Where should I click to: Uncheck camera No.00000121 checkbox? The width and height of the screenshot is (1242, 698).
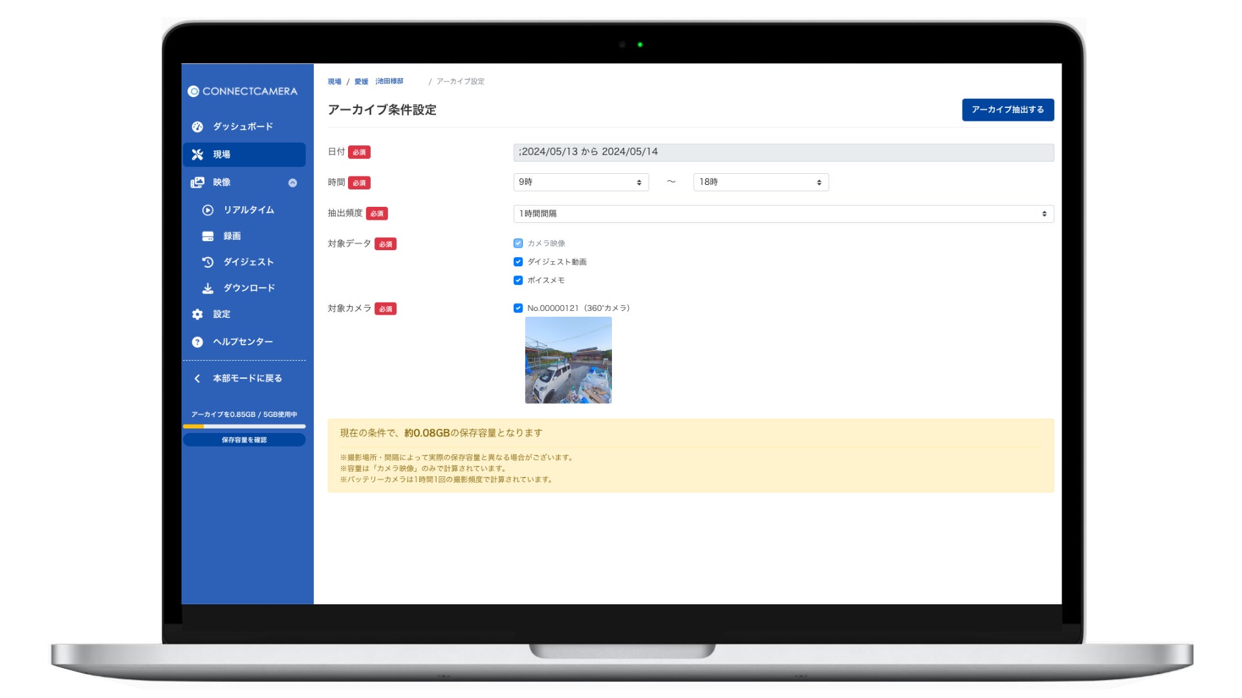pos(518,308)
